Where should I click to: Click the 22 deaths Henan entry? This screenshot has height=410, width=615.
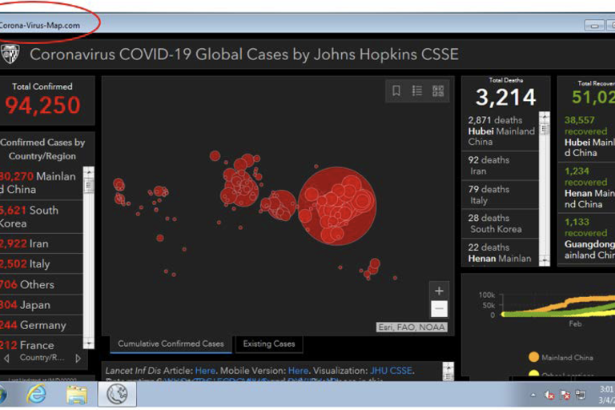tap(500, 253)
